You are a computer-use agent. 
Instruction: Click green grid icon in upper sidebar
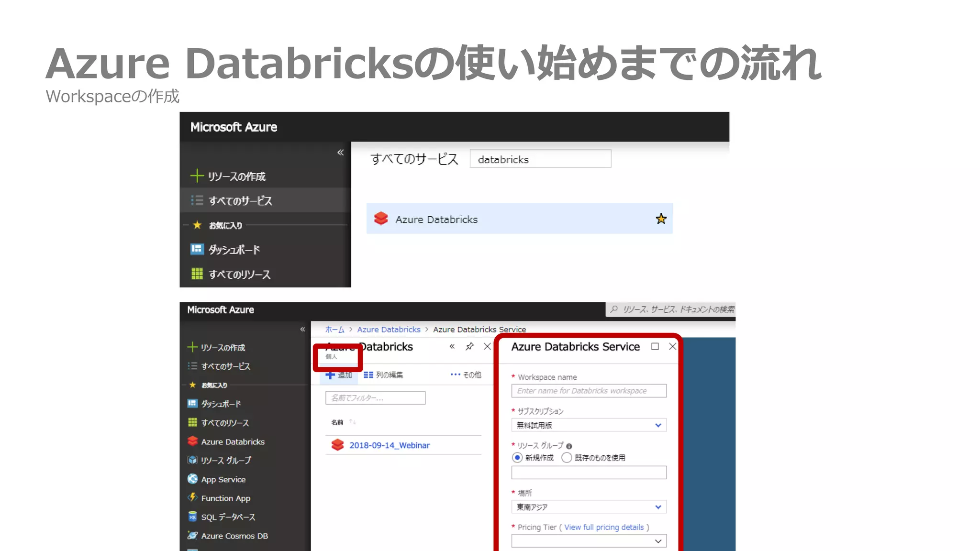[197, 274]
